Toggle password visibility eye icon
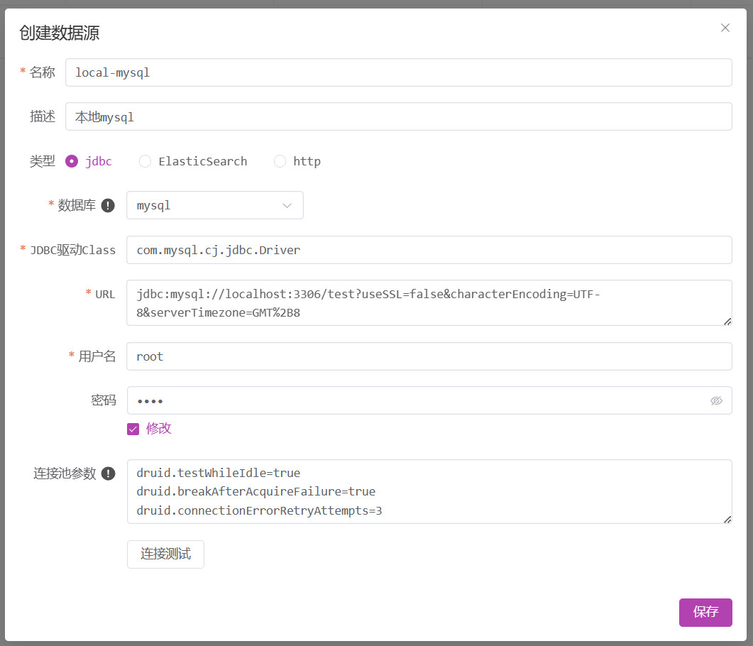 (717, 400)
